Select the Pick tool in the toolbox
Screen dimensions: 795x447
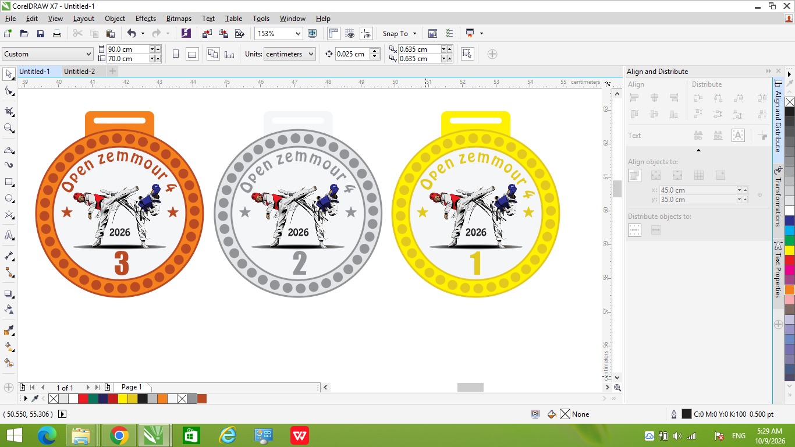(9, 74)
